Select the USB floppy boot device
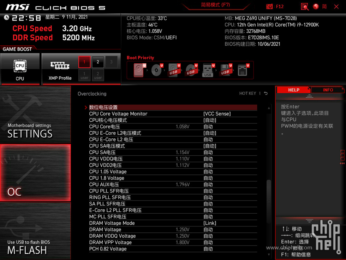The height and width of the screenshot is (260, 346). tap(226, 70)
